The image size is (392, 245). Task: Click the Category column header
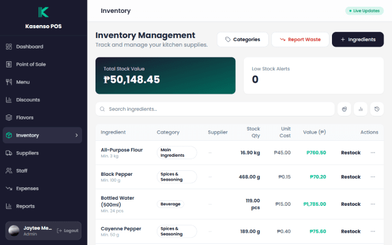[168, 132]
